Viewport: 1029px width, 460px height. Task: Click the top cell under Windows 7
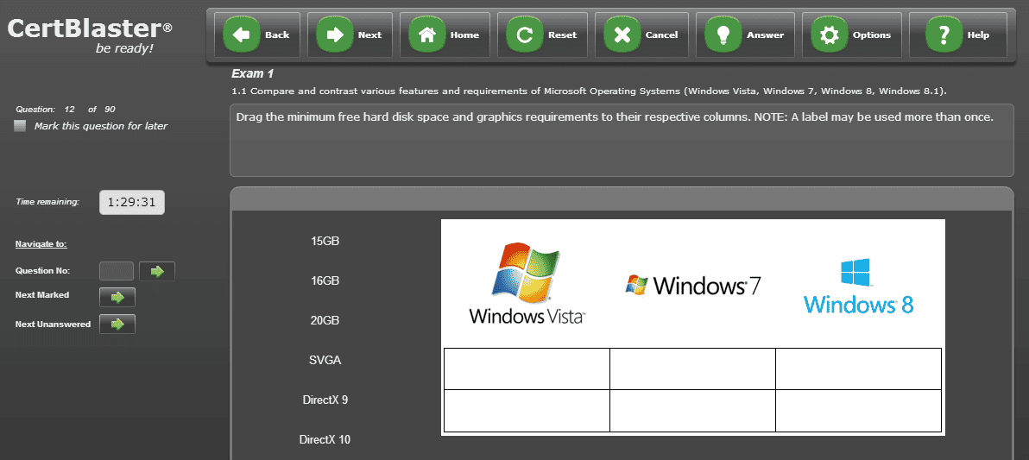(692, 369)
